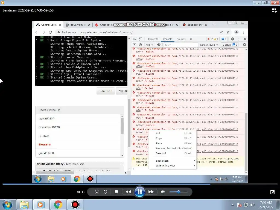This screenshot has height=210, width=280.
Task: Stop the video playback
Action: coord(116,192)
